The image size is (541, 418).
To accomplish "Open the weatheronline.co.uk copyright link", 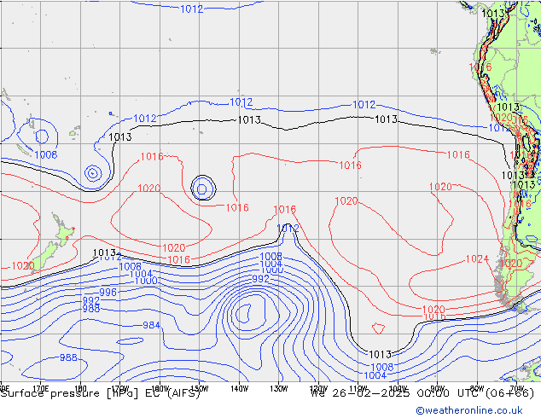I will [x=469, y=410].
